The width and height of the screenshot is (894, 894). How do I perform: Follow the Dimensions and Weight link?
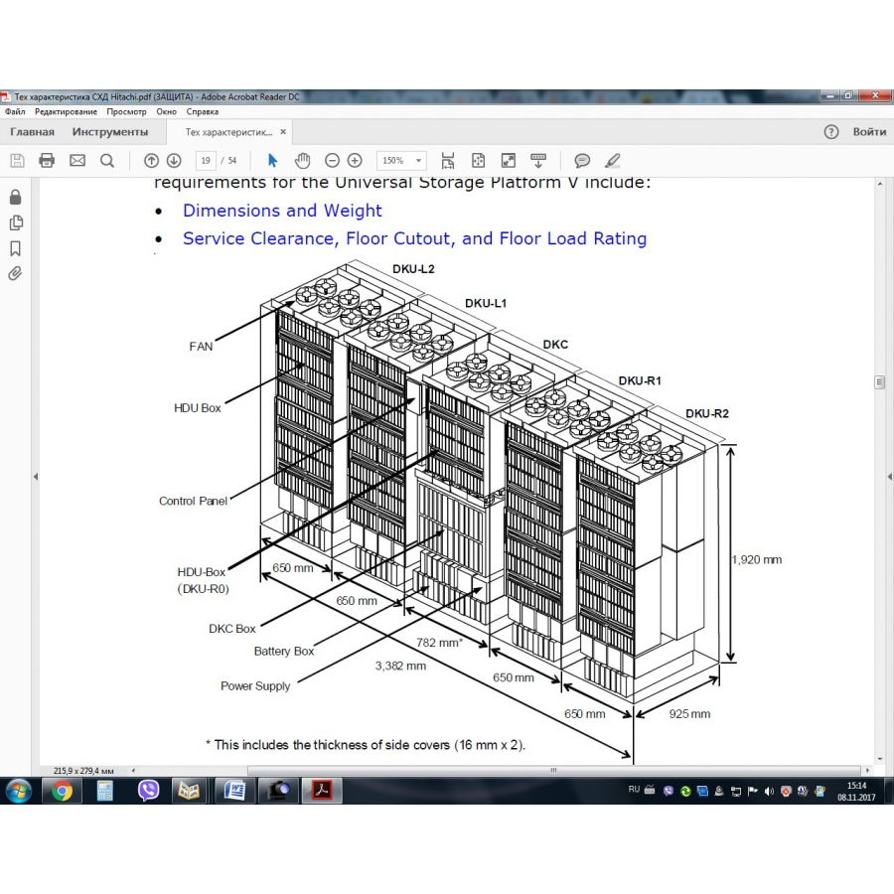[x=282, y=211]
